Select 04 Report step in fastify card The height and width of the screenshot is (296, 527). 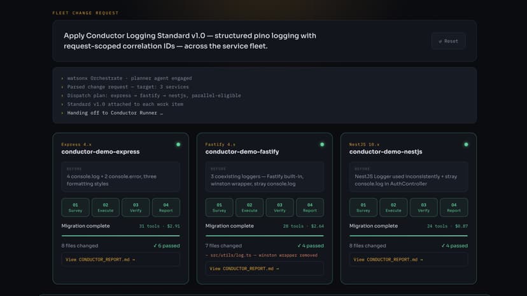pos(310,208)
